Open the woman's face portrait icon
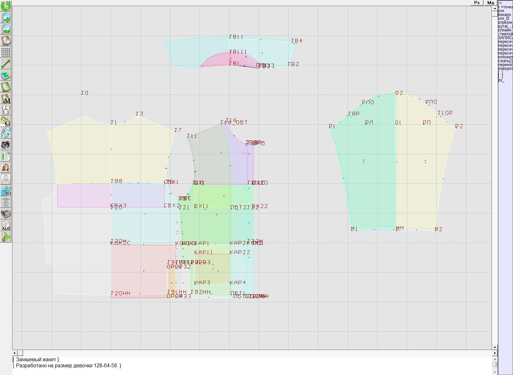The height and width of the screenshot is (375, 513). pos(6,168)
